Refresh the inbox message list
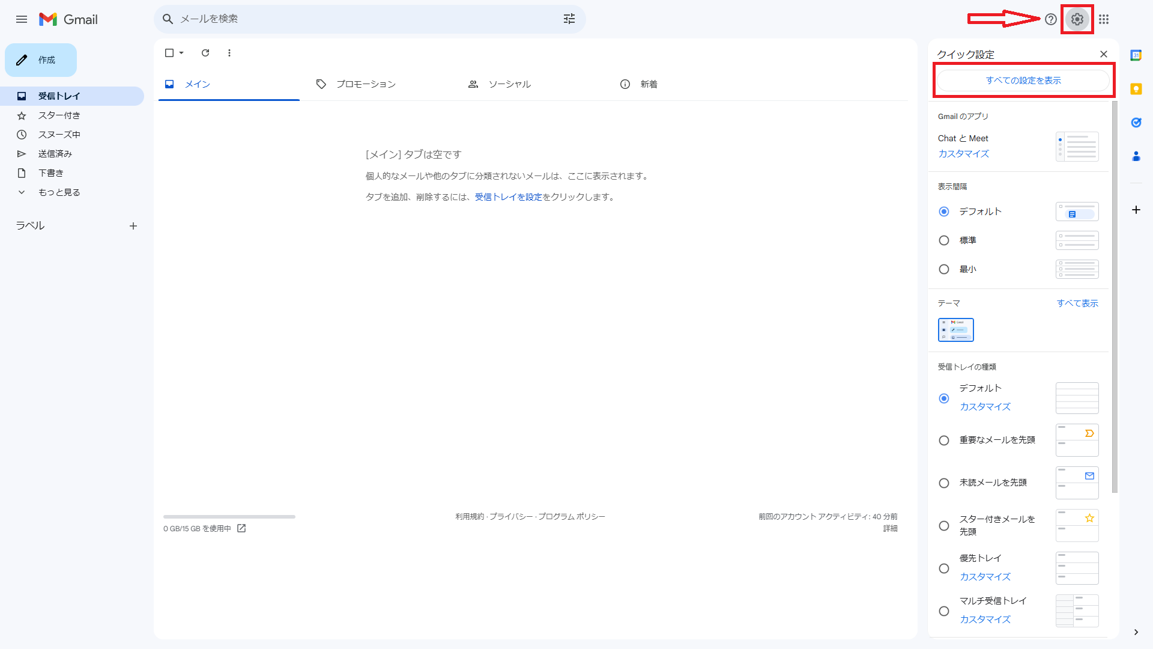 (x=205, y=53)
